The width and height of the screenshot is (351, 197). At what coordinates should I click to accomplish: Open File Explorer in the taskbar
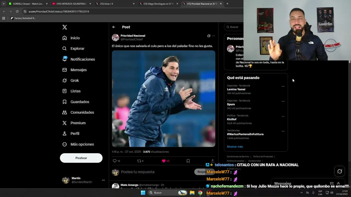[x=192, y=193]
